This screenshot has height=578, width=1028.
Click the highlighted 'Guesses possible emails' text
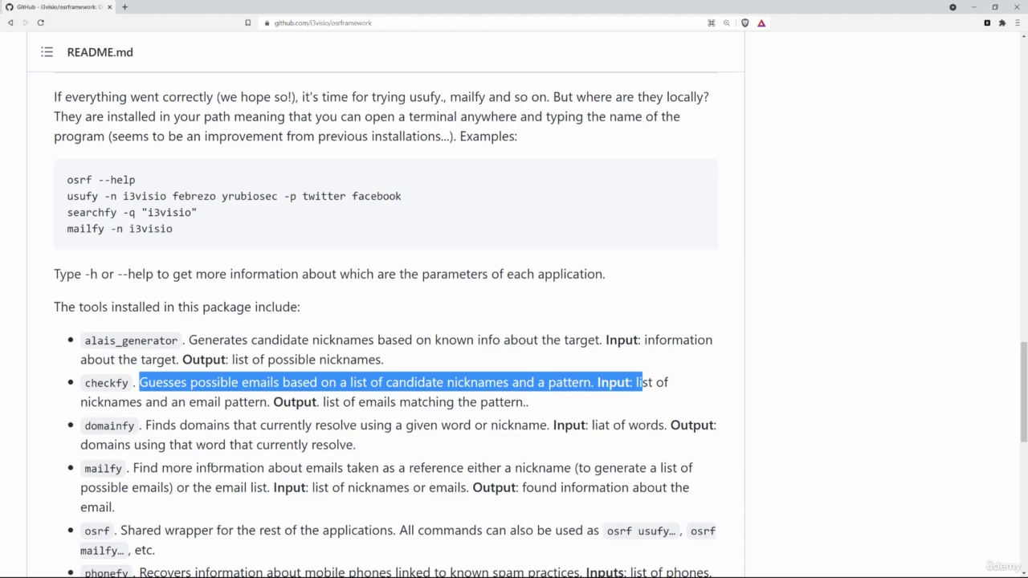coord(391,382)
